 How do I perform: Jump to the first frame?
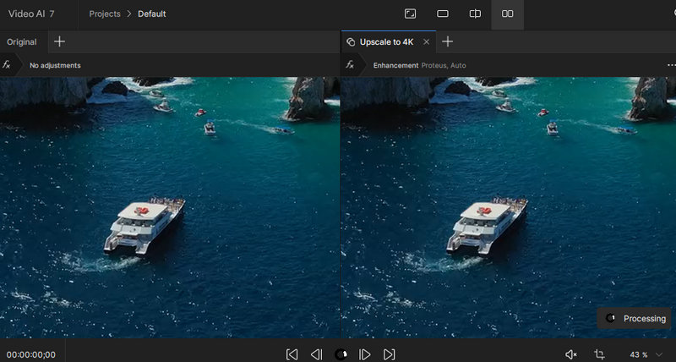[x=292, y=354]
